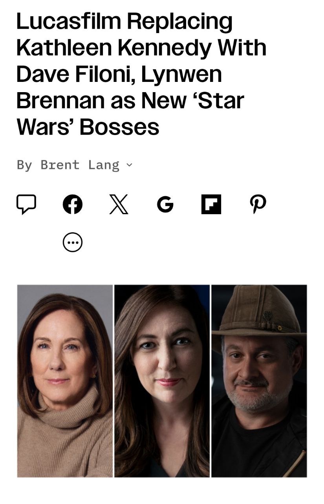Open middle photo of woman with long hair
The image size is (324, 504).
[x=162, y=381]
